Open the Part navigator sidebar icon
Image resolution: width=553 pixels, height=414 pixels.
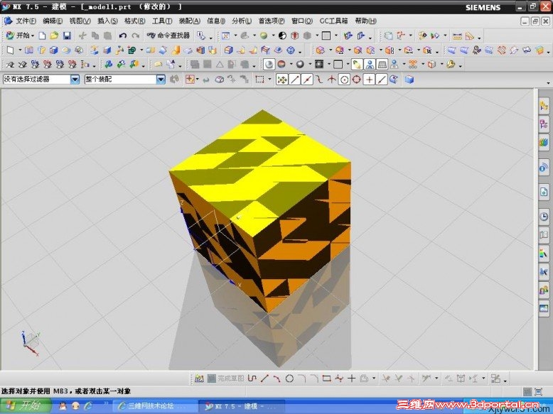[x=544, y=124]
